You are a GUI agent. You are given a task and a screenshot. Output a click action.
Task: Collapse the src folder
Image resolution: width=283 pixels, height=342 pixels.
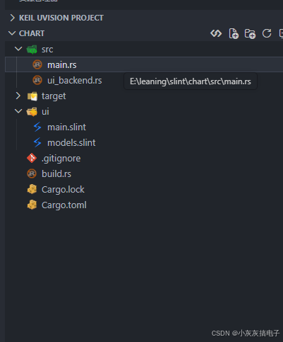coord(18,49)
